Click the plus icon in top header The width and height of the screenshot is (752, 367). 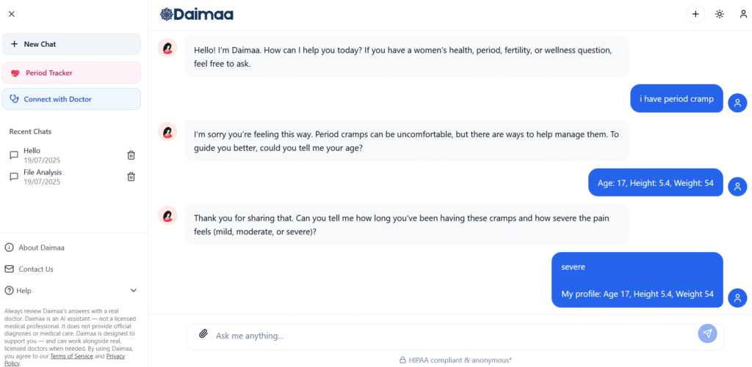(695, 14)
